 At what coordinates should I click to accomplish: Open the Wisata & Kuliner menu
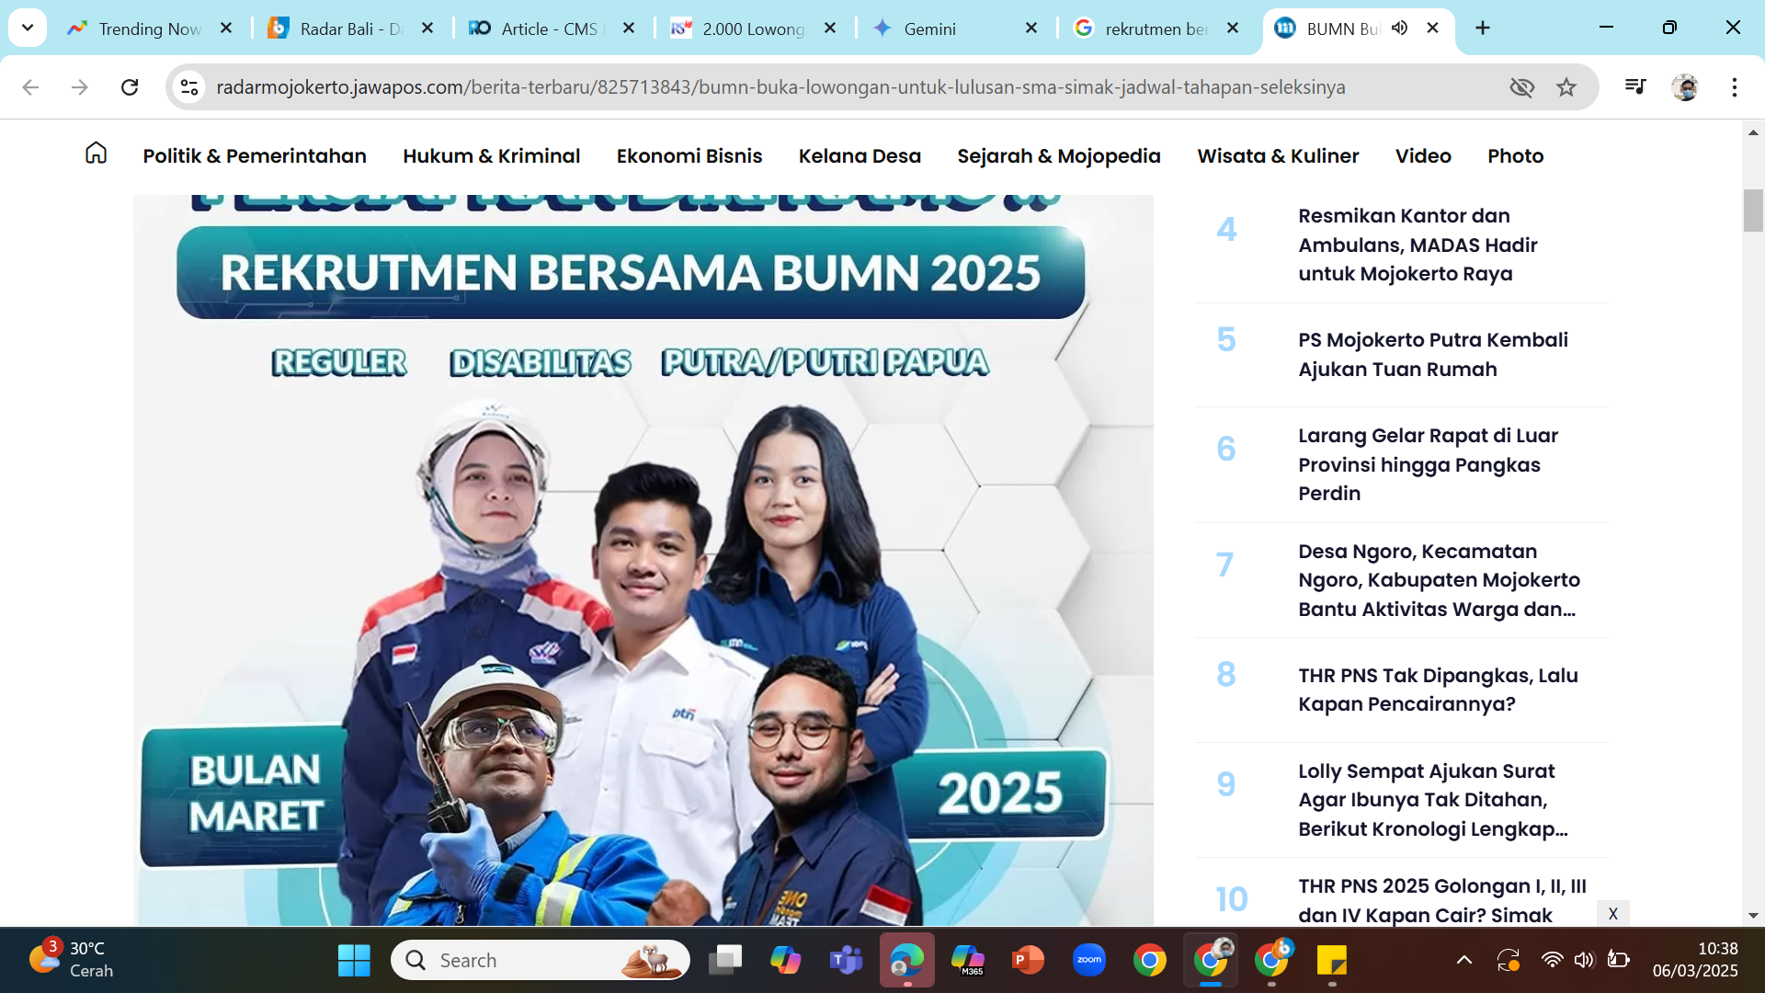pyautogui.click(x=1278, y=156)
